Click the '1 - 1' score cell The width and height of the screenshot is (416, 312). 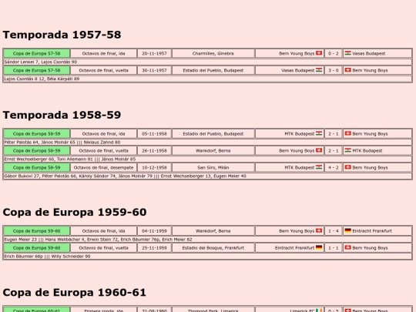pos(334,248)
